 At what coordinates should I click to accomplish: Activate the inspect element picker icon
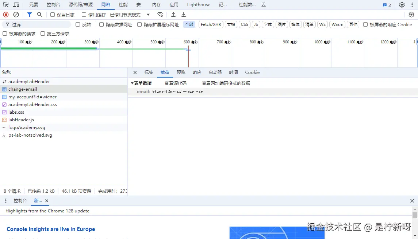(x=6, y=5)
